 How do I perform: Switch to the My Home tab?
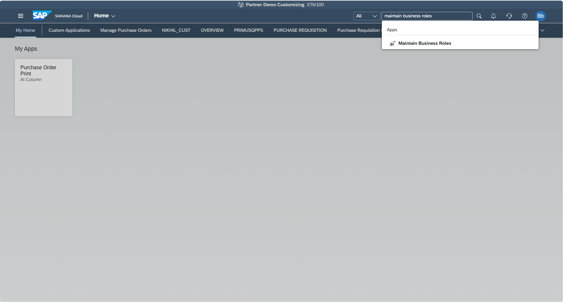click(x=25, y=30)
